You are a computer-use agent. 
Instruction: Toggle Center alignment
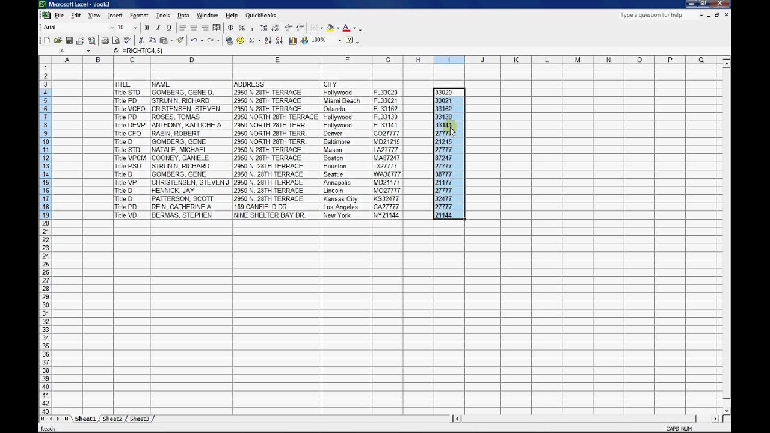[194, 28]
